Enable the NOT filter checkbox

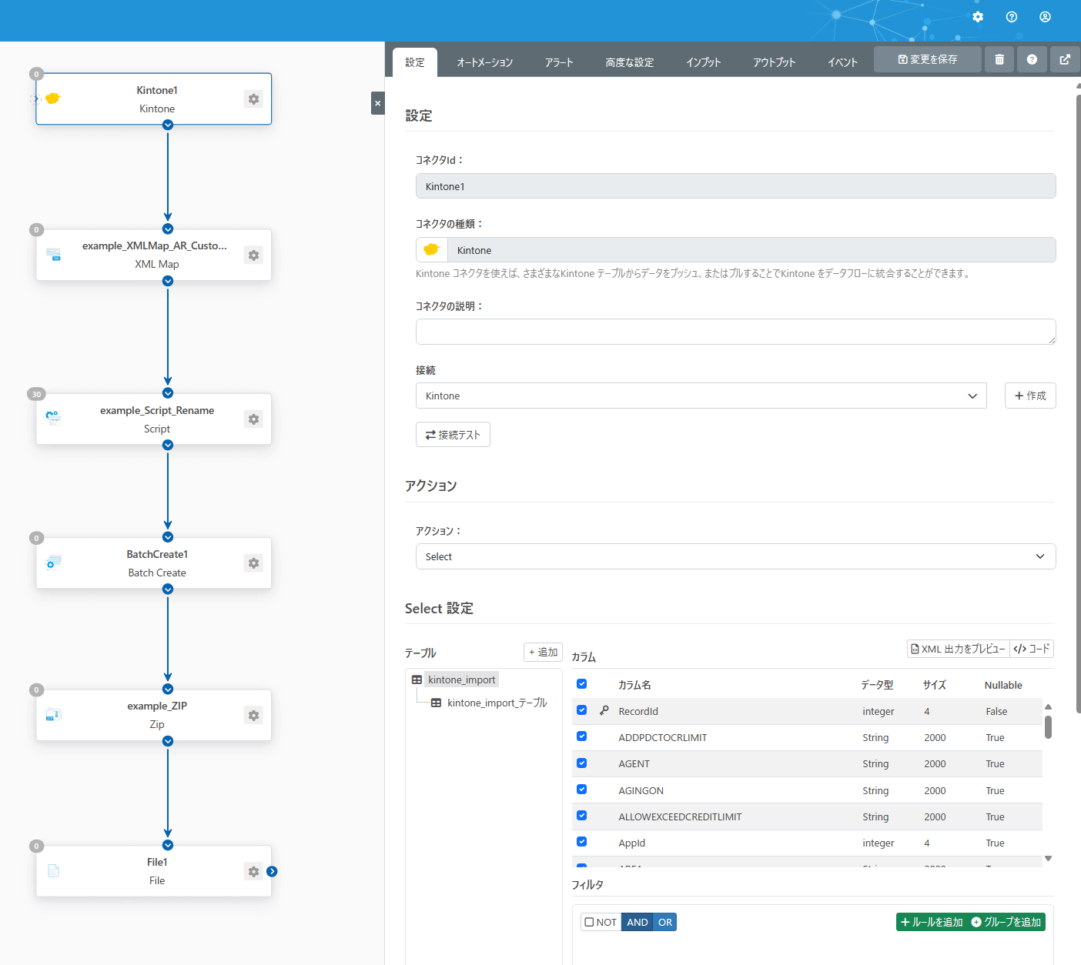(x=589, y=922)
